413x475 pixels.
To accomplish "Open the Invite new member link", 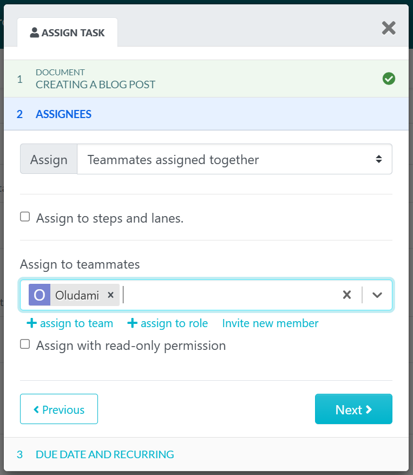I will tap(270, 323).
